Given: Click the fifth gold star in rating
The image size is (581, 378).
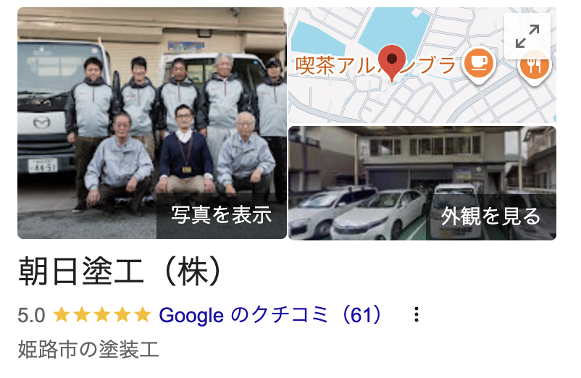Looking at the screenshot, I should (142, 315).
